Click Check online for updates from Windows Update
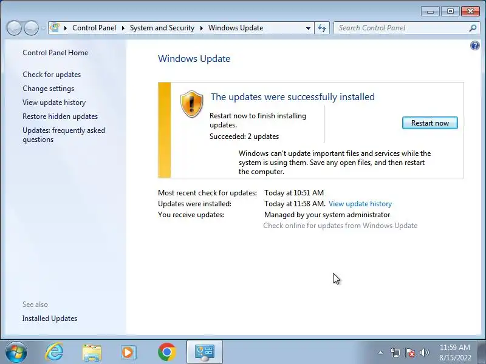Image resolution: width=486 pixels, height=364 pixels. point(340,226)
